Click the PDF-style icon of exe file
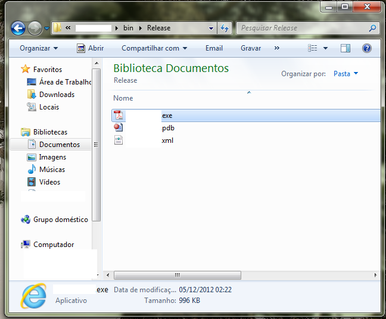 (x=119, y=115)
